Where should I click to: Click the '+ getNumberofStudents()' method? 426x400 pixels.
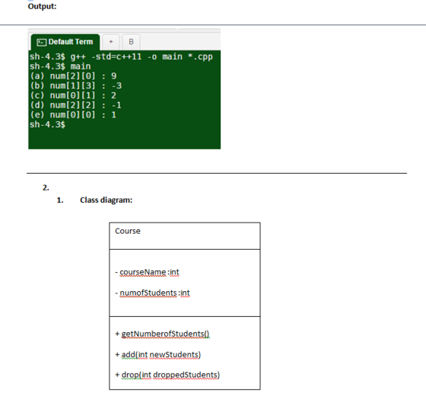click(162, 334)
